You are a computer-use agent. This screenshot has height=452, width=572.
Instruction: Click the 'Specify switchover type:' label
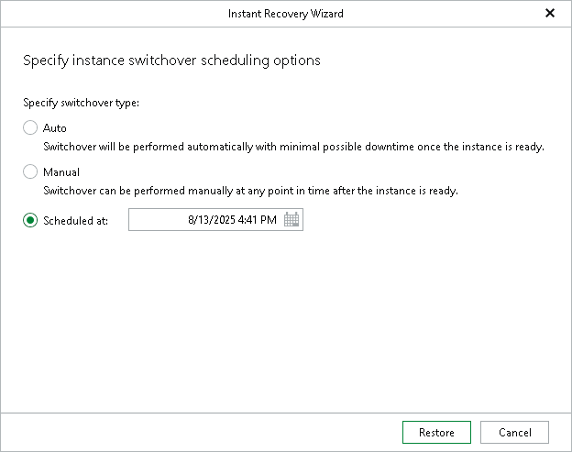(81, 103)
